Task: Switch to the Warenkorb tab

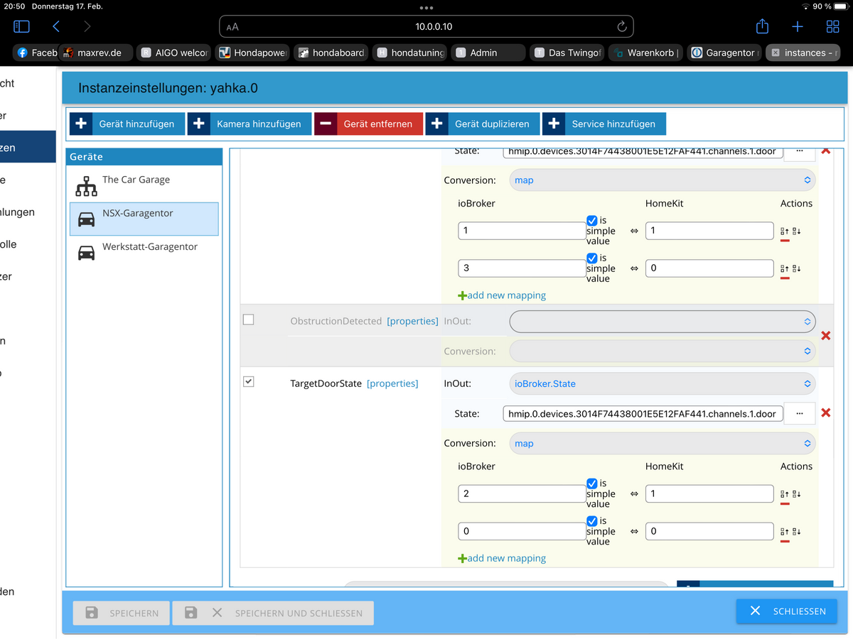Action: (x=646, y=53)
